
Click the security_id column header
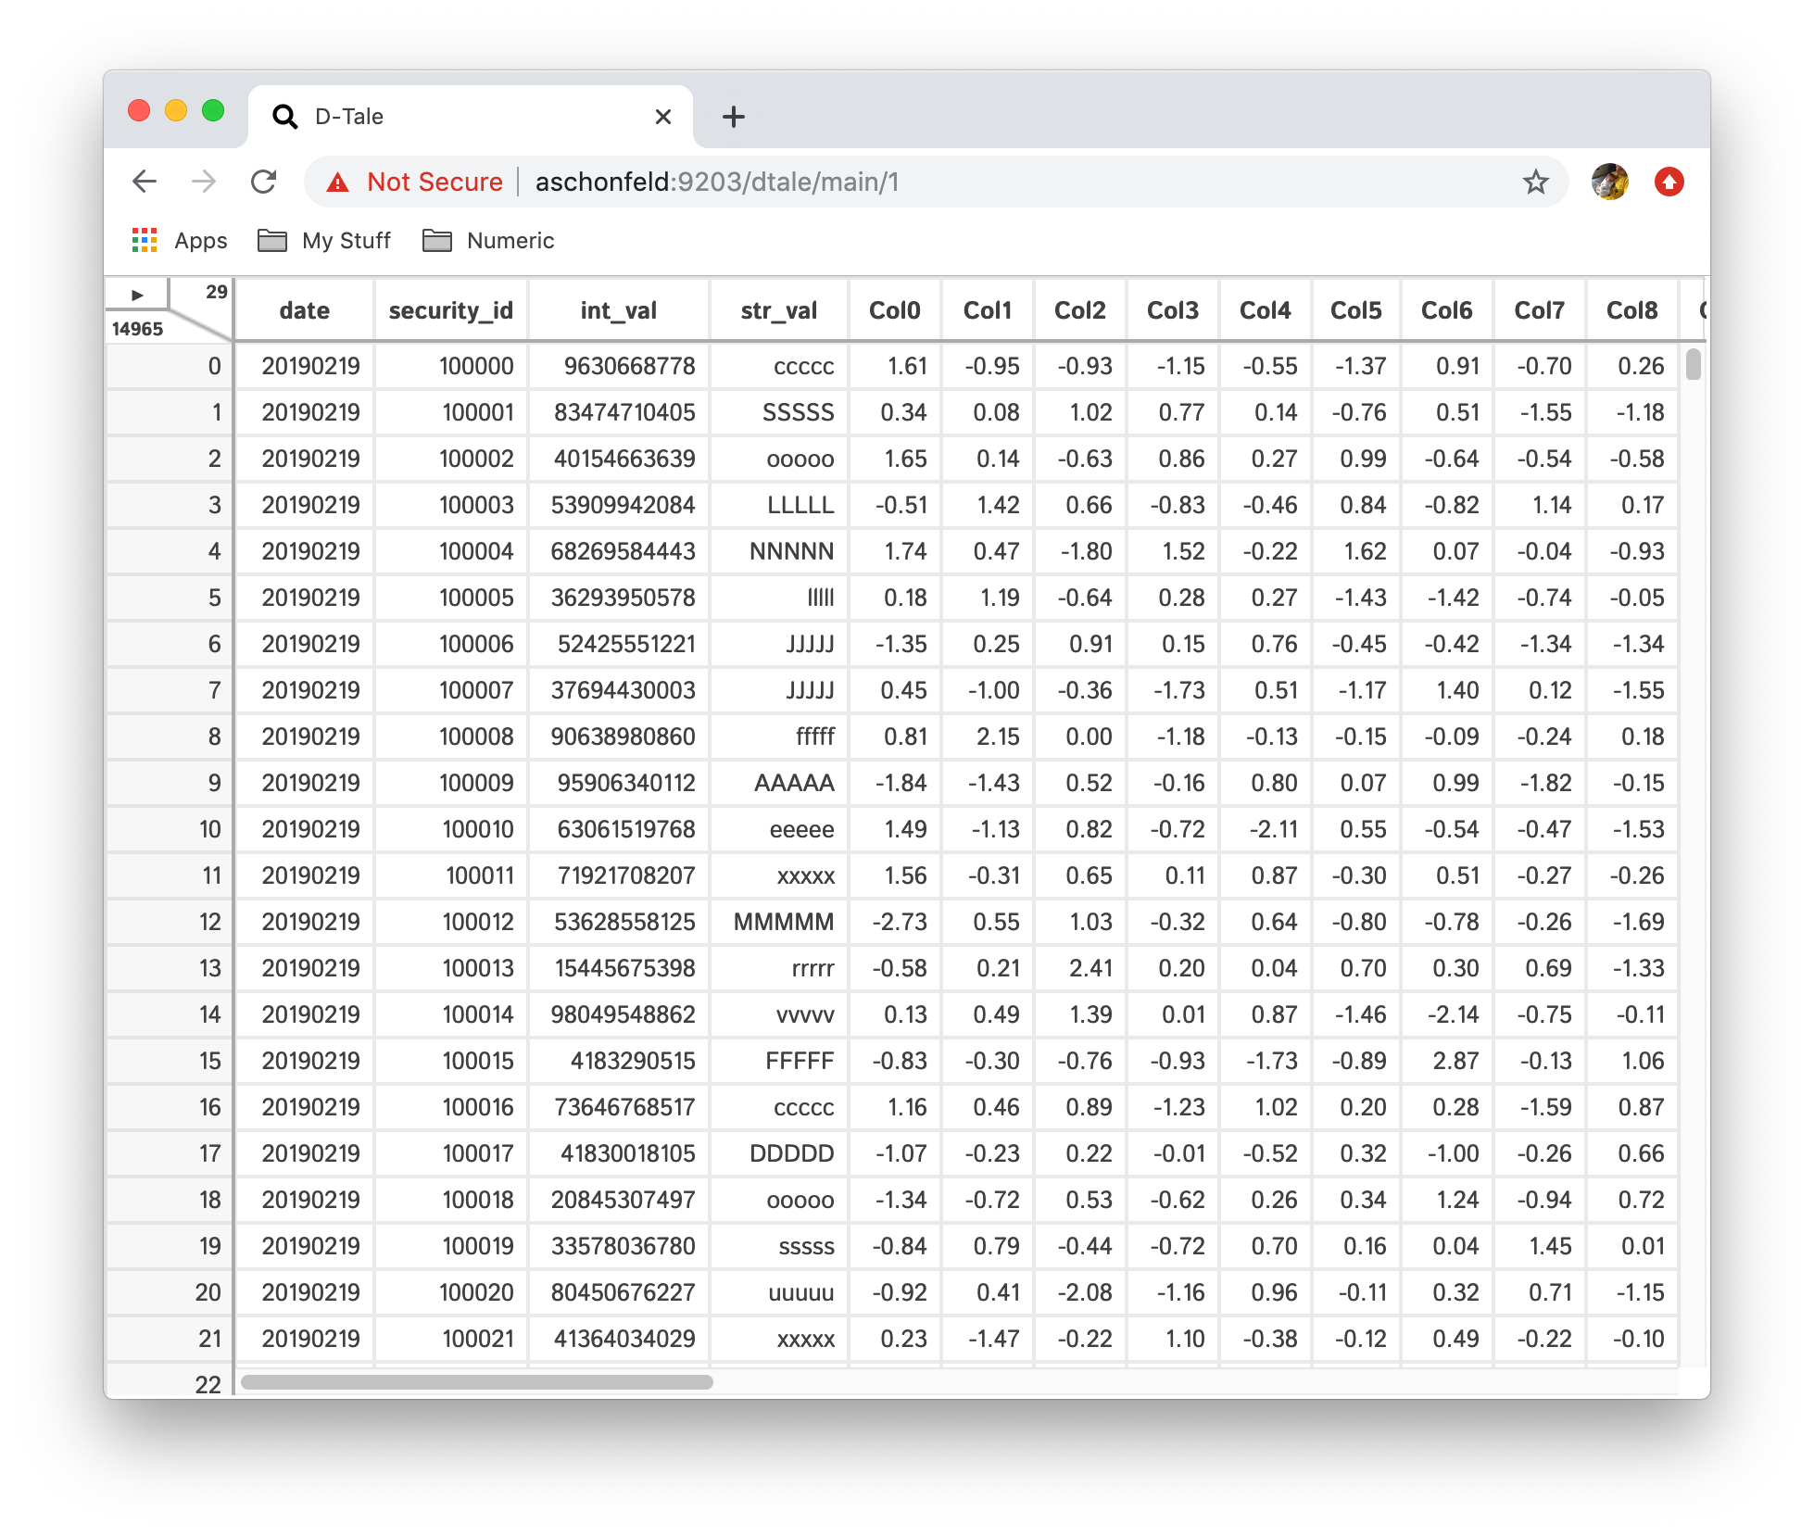point(450,310)
